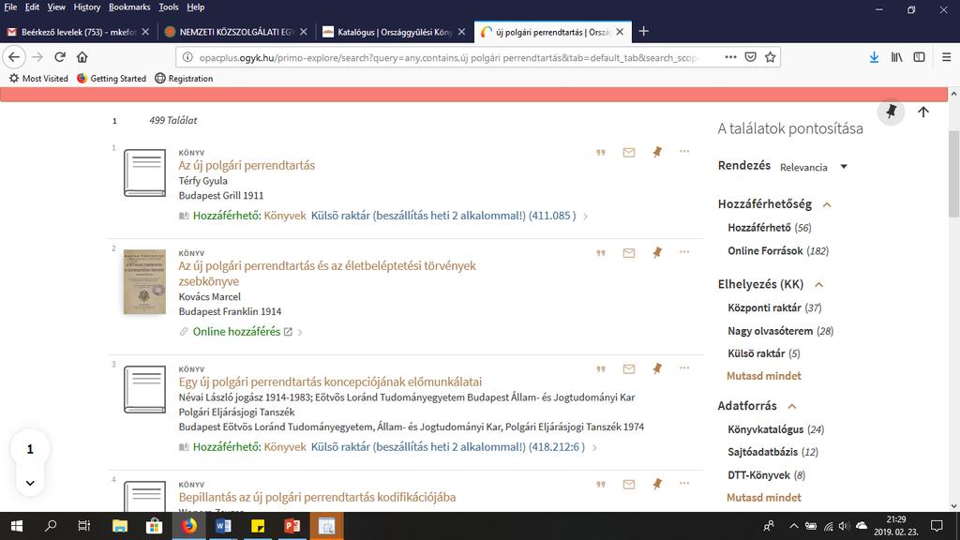Open more actions for 'Bepillantás' record
The width and height of the screenshot is (960, 540).
pyautogui.click(x=683, y=483)
